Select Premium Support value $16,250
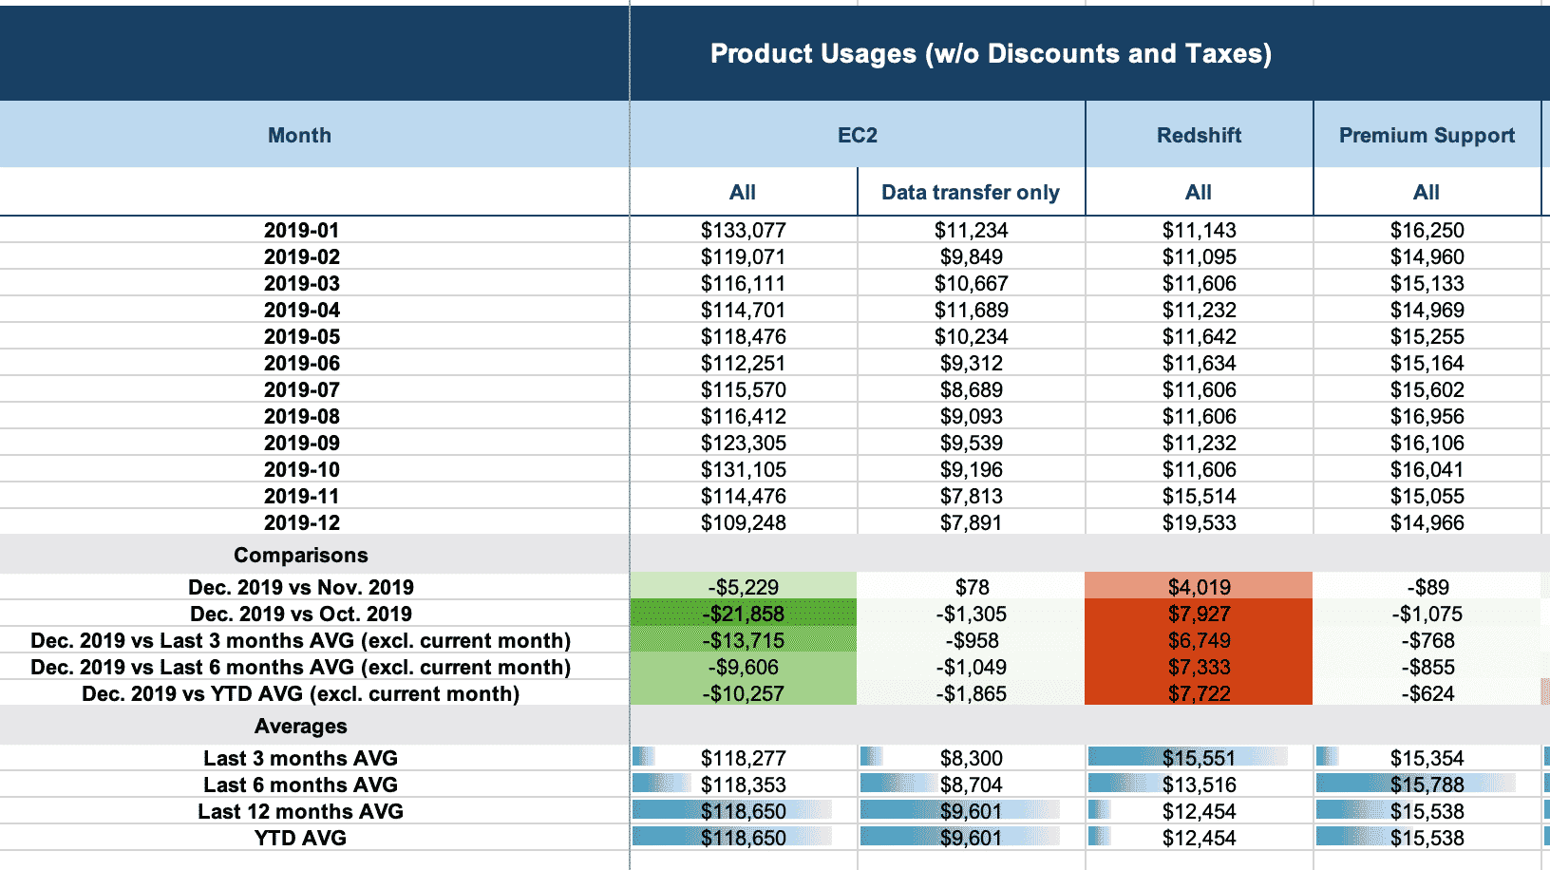1550x870 pixels. pos(1427,230)
